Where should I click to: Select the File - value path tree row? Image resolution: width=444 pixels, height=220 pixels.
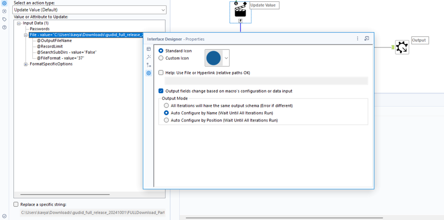[86, 35]
